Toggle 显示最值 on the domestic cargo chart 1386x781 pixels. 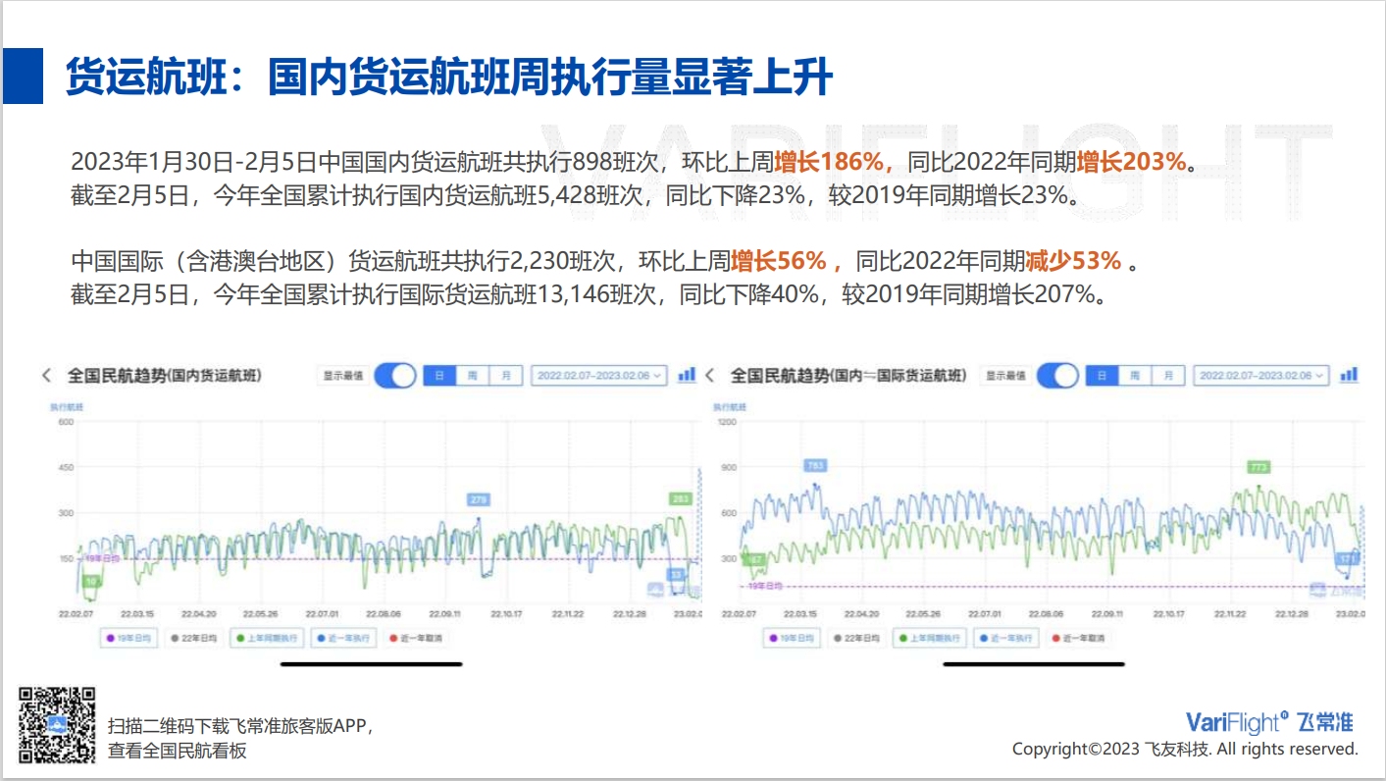[x=395, y=375]
